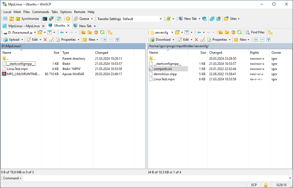Open Preferences gear icon
Viewport: 293px width, 188px height.
point(68,19)
